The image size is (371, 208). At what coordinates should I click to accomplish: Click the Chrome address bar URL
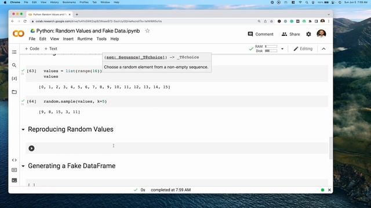99,21
